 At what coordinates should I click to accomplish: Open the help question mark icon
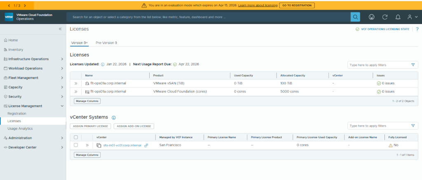coord(417,29)
